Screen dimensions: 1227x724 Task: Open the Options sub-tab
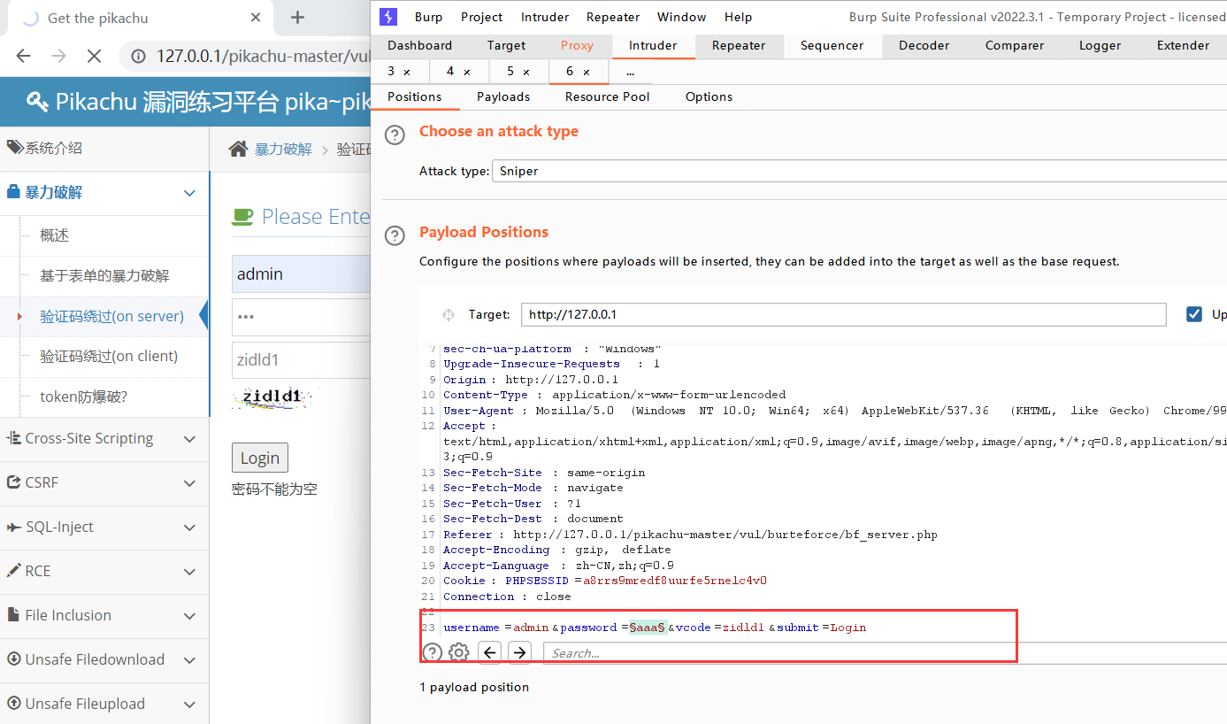coord(709,96)
